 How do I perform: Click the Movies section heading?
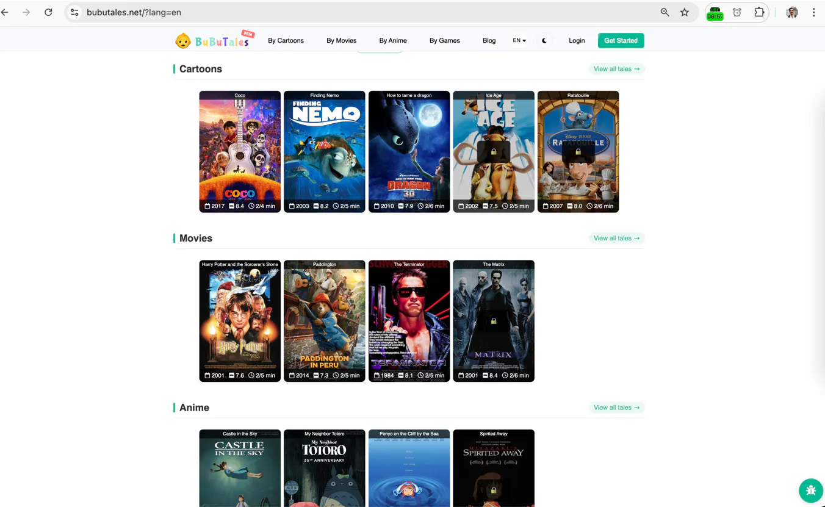coord(196,238)
